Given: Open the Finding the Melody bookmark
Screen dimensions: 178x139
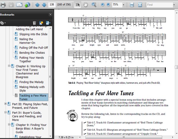Looking at the screenshot, I should (31, 82).
